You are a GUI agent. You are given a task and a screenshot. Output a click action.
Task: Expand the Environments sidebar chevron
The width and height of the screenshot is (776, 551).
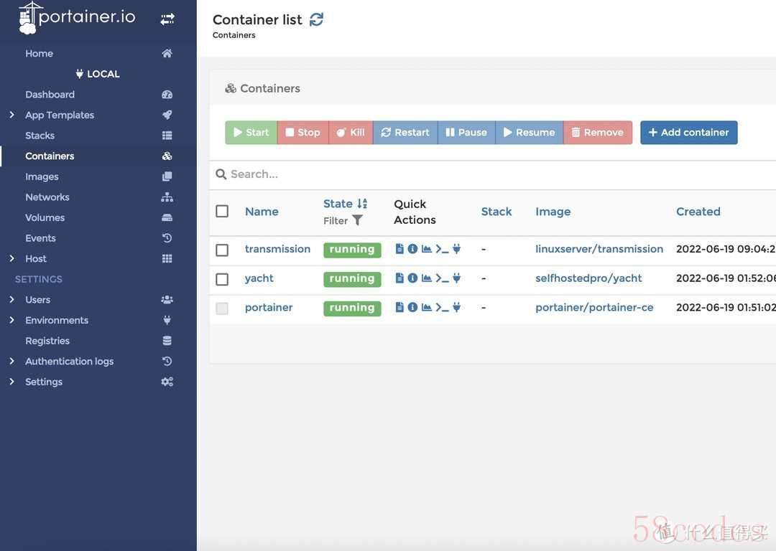(12, 320)
